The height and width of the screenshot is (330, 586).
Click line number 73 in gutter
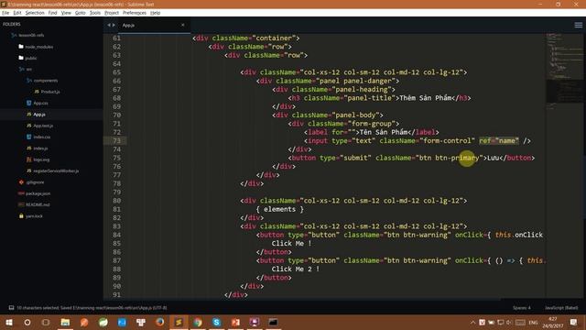pos(116,140)
